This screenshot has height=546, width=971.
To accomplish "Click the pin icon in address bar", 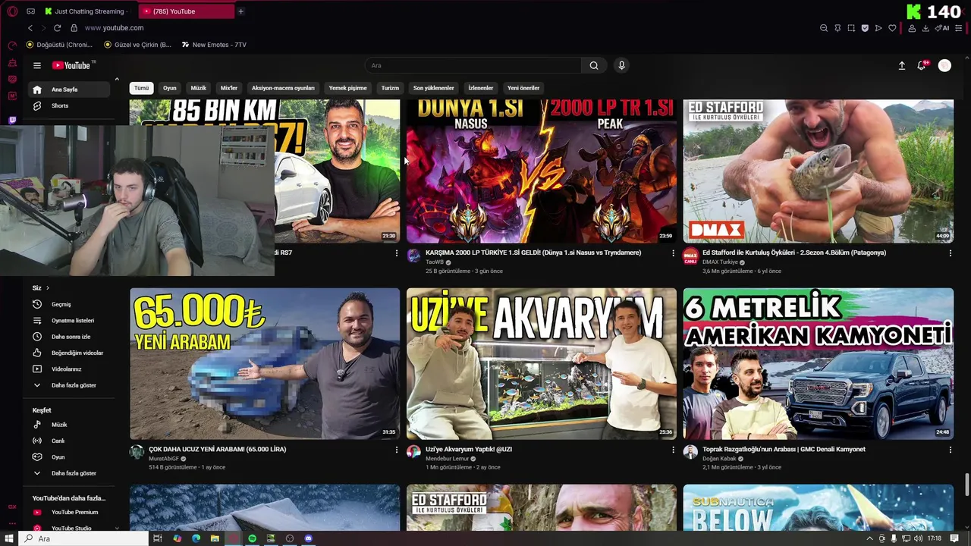I will click(x=837, y=28).
